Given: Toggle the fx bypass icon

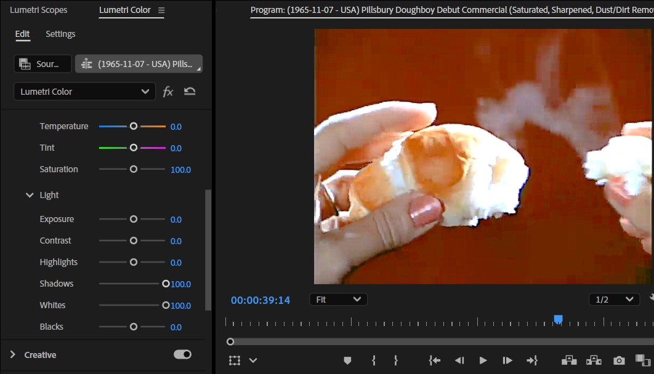Looking at the screenshot, I should (168, 92).
